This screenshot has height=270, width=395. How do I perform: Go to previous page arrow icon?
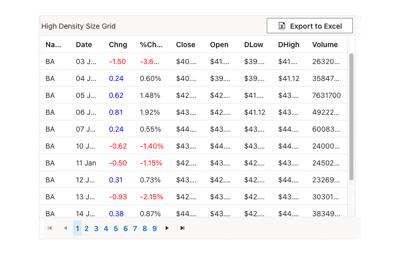(66, 228)
